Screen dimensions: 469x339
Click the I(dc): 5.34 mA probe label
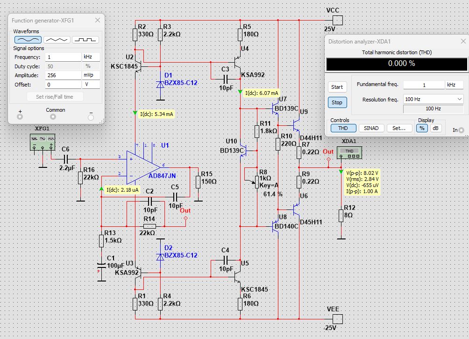[156, 114]
